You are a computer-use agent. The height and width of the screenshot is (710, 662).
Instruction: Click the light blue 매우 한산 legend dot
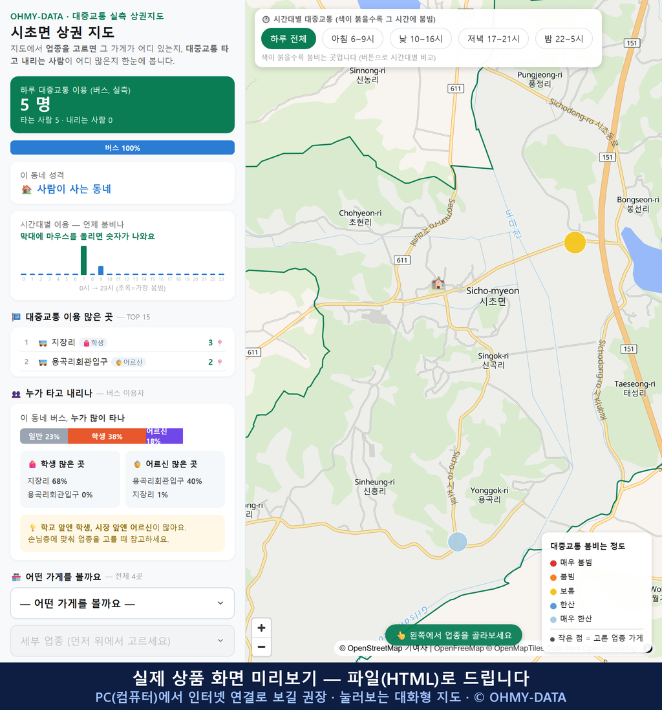553,619
